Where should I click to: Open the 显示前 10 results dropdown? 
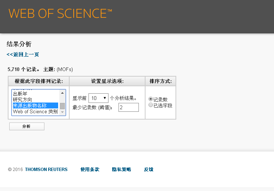98,98
